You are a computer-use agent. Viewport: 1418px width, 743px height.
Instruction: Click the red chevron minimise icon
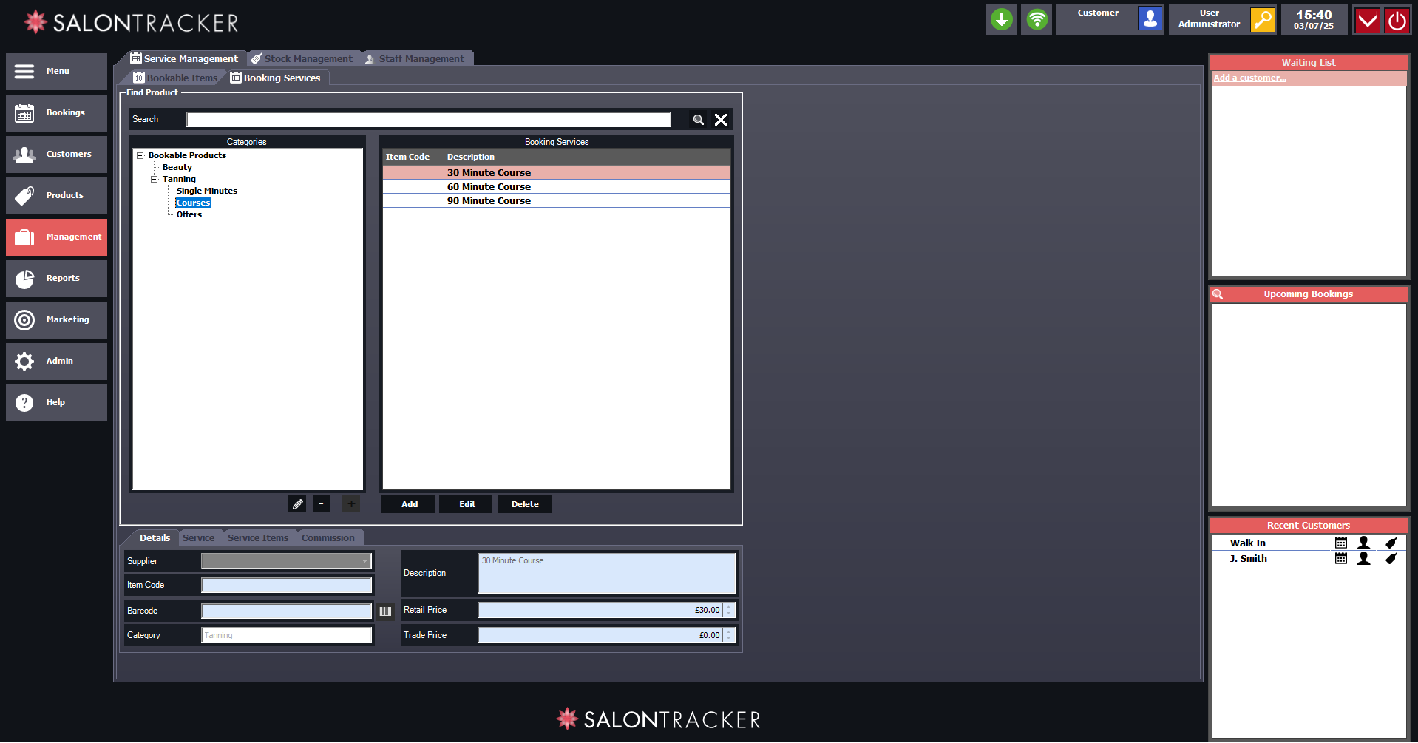(1368, 20)
